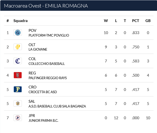Image resolution: width=157 pixels, height=133 pixels.
Task: Open the LA GIOVANE team link
Action: (x=38, y=49)
